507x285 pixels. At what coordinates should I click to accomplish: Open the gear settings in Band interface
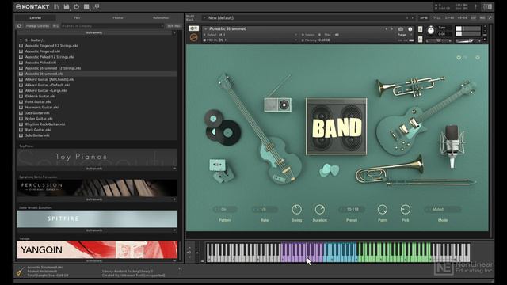pos(478,58)
